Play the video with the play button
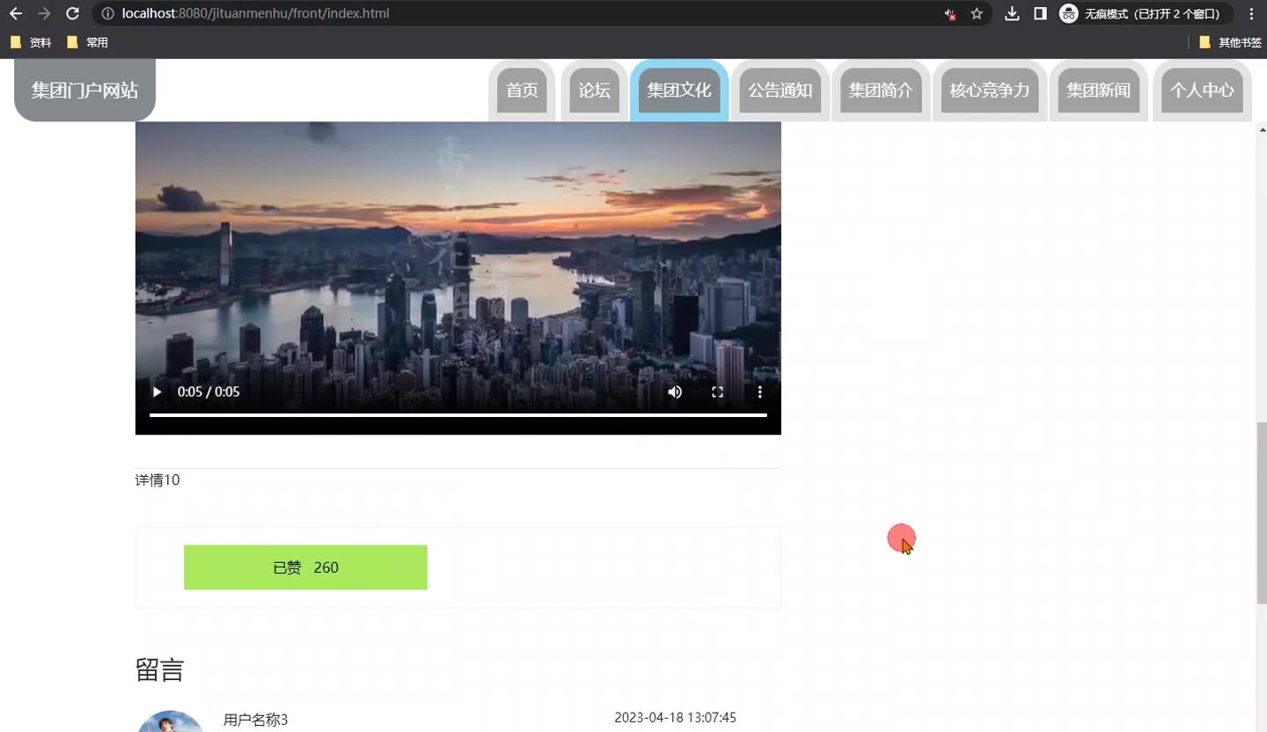Screen dimensions: 1267x732 [x=157, y=392]
